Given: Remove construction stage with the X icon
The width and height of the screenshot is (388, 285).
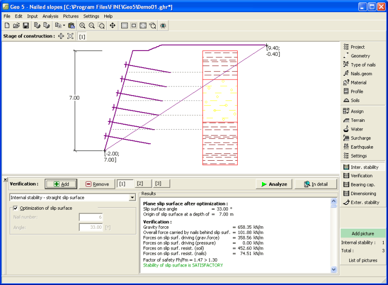Looking at the screenshot, I should (x=70, y=36).
